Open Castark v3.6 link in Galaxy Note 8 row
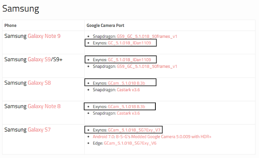Viewport: 259px width, 158px height. (128, 113)
